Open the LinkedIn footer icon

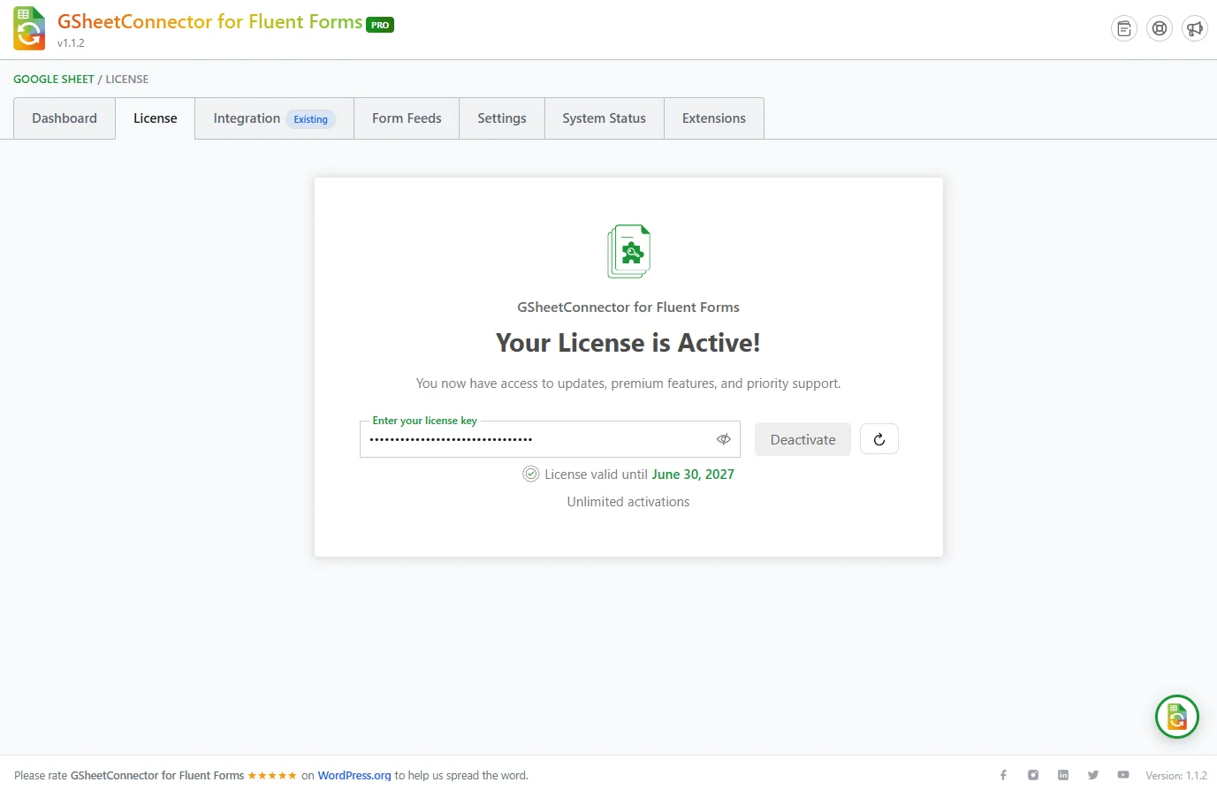click(1063, 775)
